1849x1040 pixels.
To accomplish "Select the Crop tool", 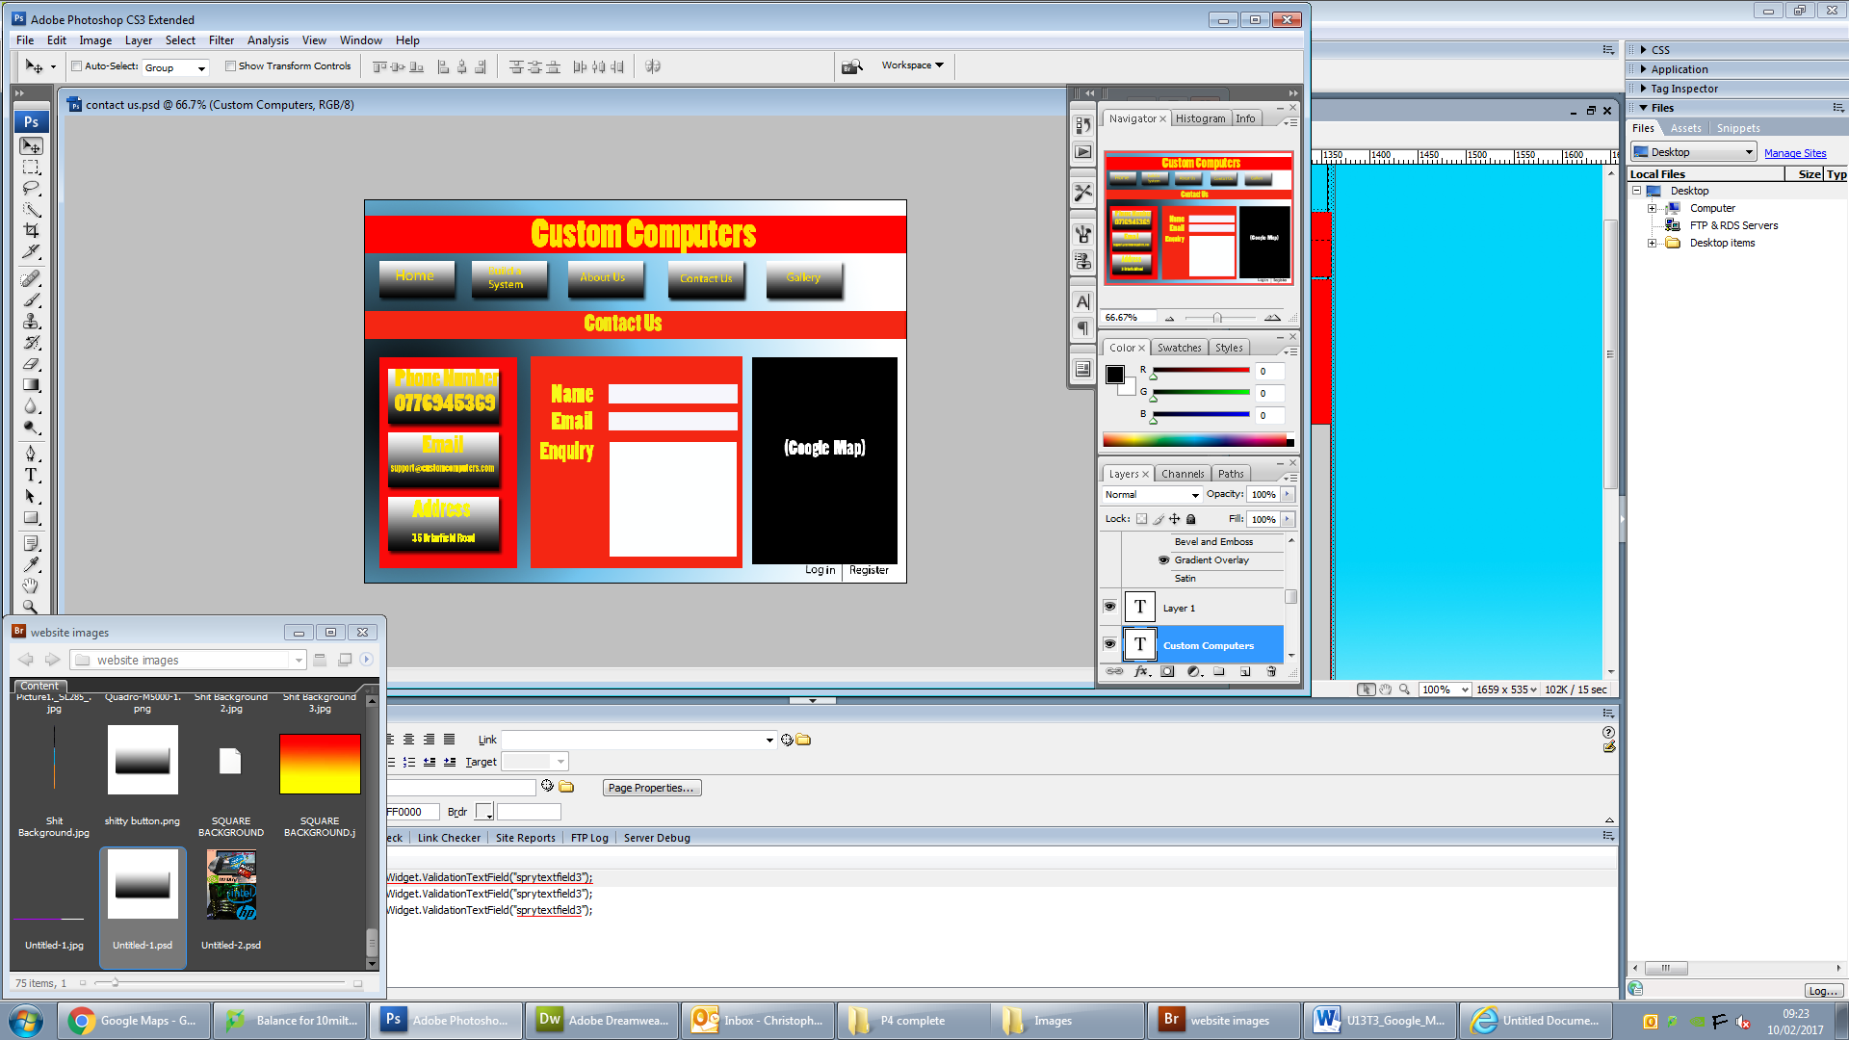I will (x=31, y=231).
